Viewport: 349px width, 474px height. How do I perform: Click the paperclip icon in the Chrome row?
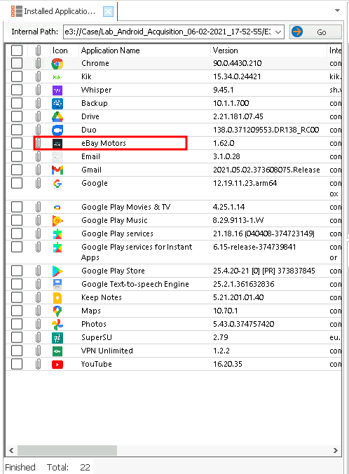click(38, 64)
